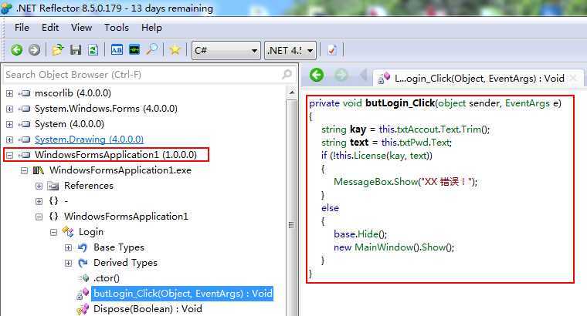Go back with the green toolbar arrow
Viewport: 587px width, 316px height.
click(16, 49)
